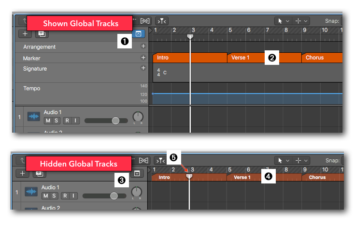Show global tracks using the button in the Hidden Global Tracks panel
The width and height of the screenshot is (355, 228).
point(138,173)
